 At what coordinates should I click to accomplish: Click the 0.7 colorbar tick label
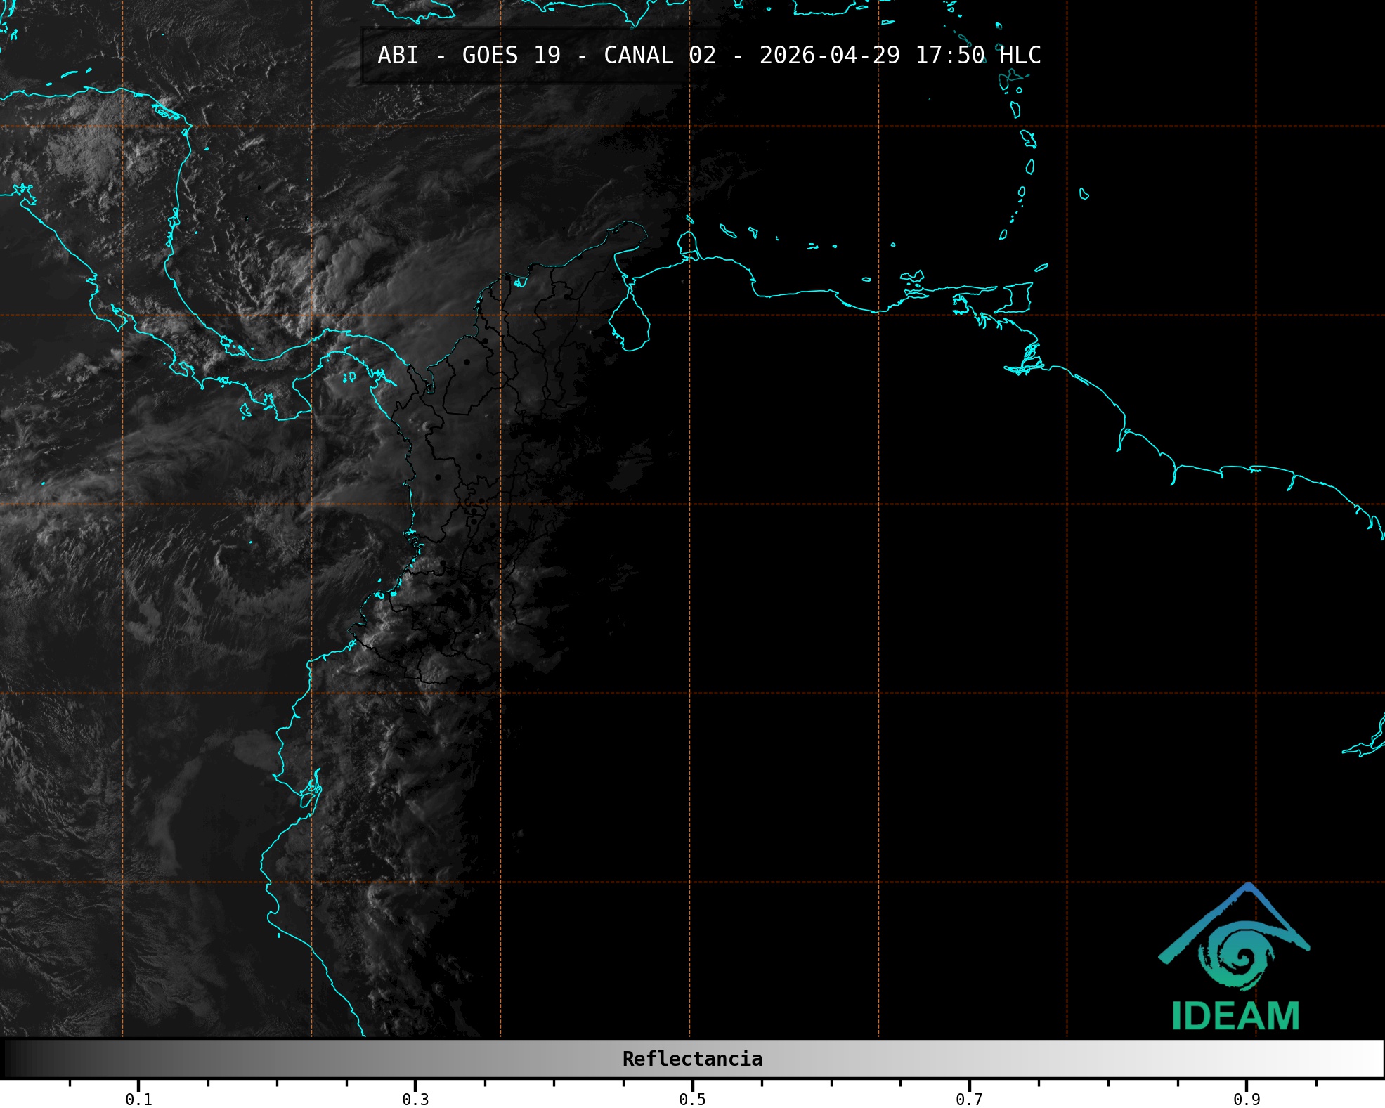pos(969,1100)
